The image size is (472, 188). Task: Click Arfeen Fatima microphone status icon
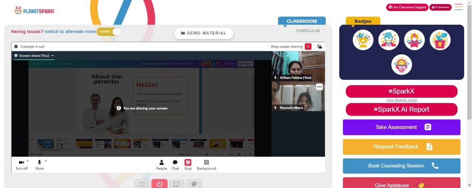(x=275, y=78)
